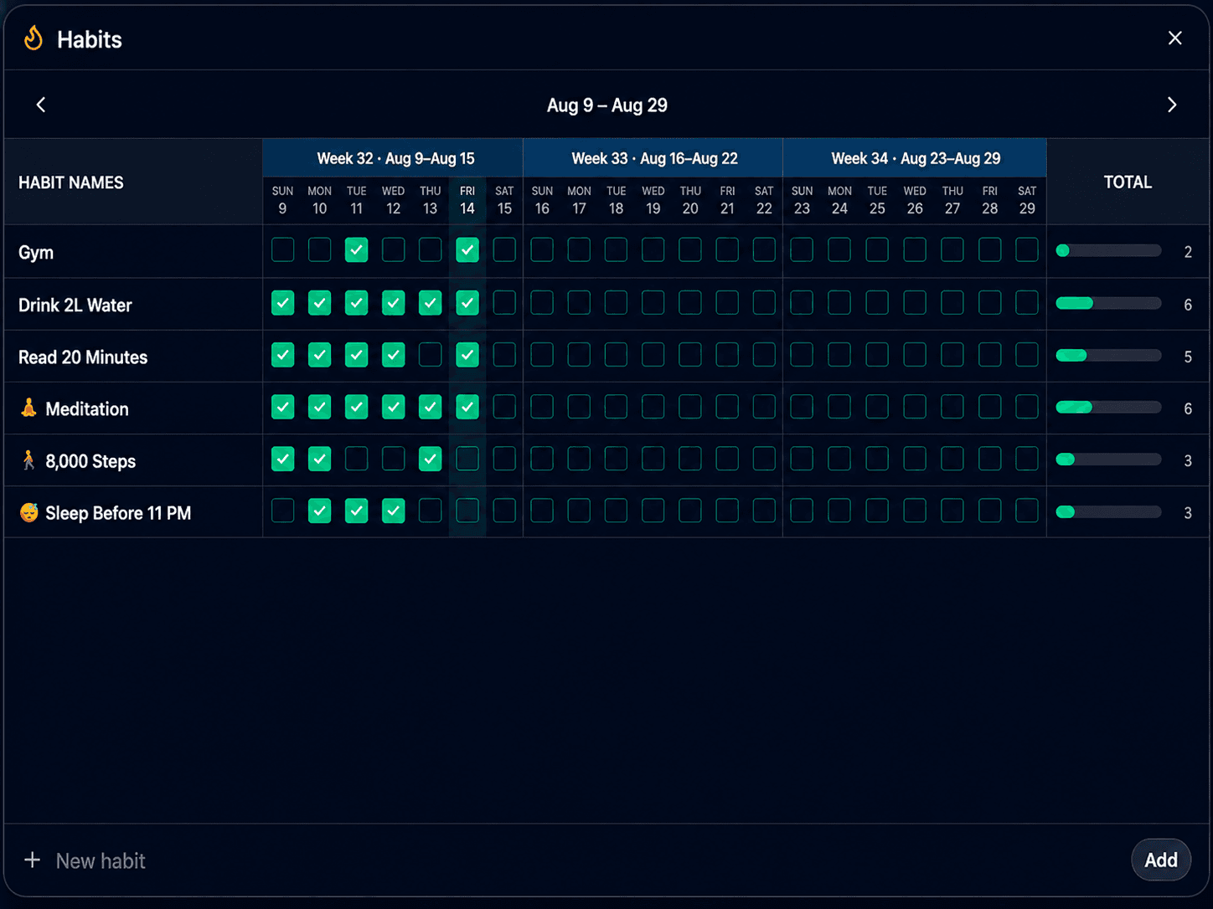
Task: Click the FRI 14 column header
Action: click(467, 201)
